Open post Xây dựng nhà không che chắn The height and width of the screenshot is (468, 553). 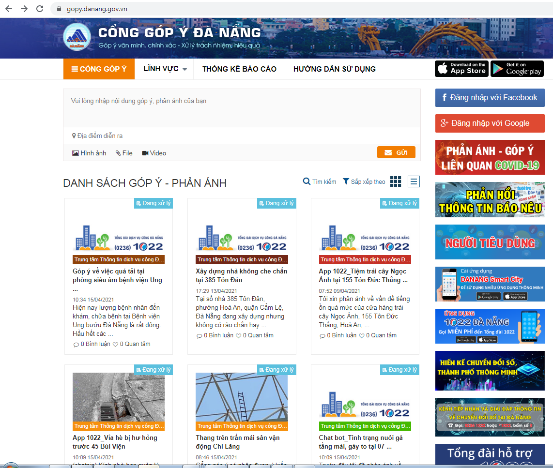pos(242,275)
